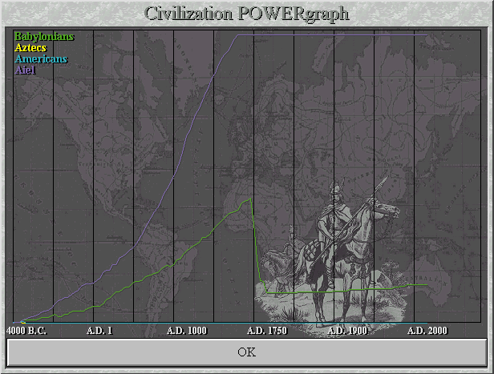The width and height of the screenshot is (494, 374).
Task: Click the A.D. 1750 axis label
Action: click(267, 331)
